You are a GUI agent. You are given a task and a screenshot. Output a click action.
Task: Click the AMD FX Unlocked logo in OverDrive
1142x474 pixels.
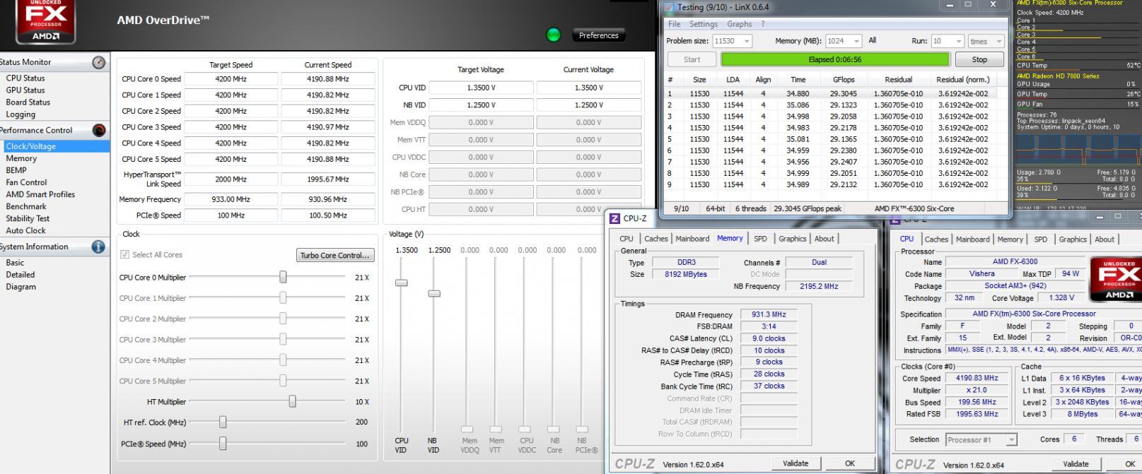pyautogui.click(x=45, y=21)
